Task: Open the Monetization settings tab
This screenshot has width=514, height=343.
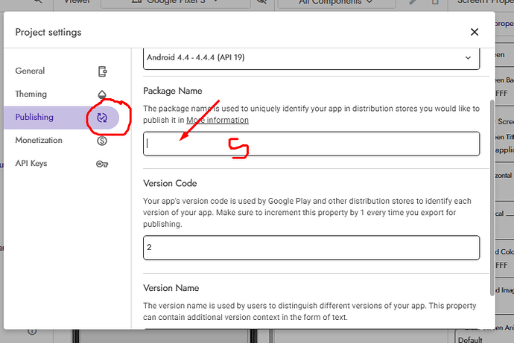Action: (61, 141)
